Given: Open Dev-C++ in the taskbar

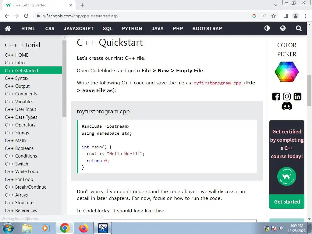Looking at the screenshot, I should coord(103,228).
